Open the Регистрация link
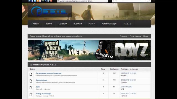This screenshot has height=99, width=177. pos(135,36)
